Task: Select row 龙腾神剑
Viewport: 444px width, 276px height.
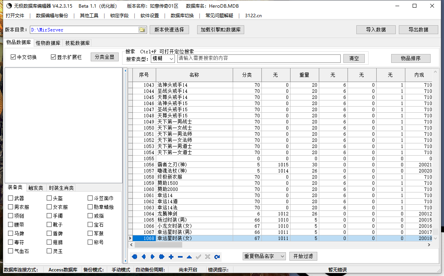Action: (280, 214)
